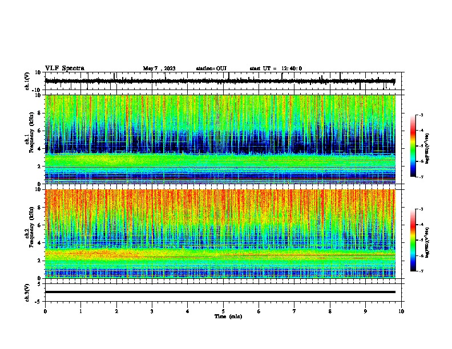The width and height of the screenshot is (452, 349).
Task: Select the "start UT = 12:40:0" text
Action: (x=276, y=68)
